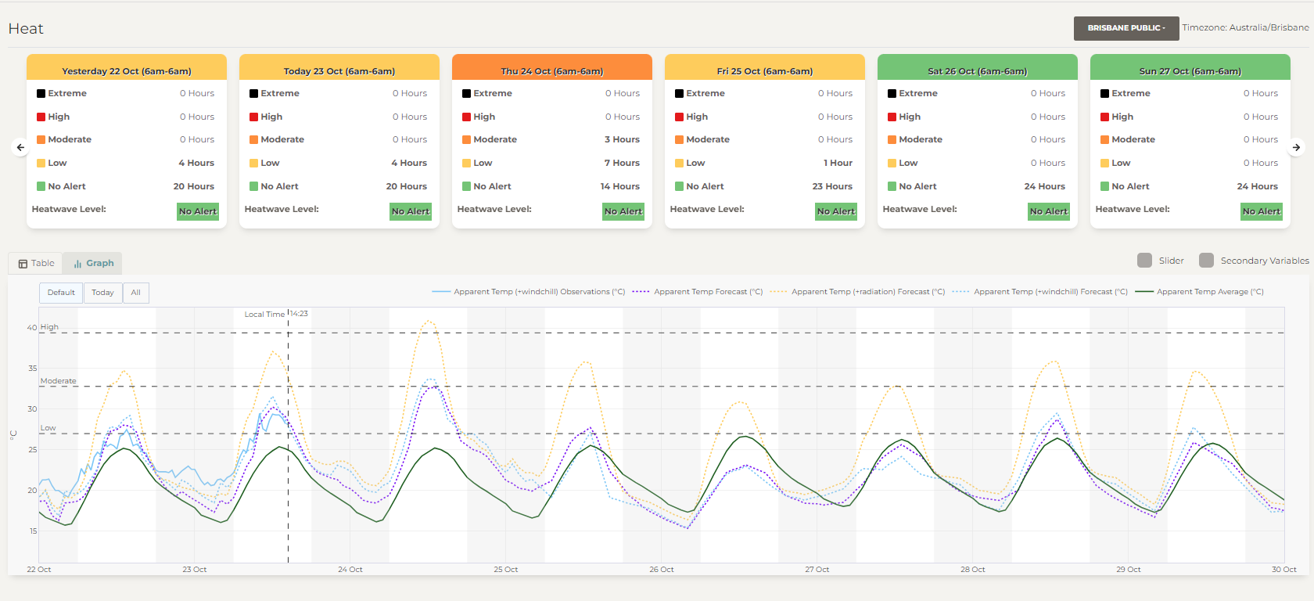Switch to the Table view tab

click(x=36, y=264)
